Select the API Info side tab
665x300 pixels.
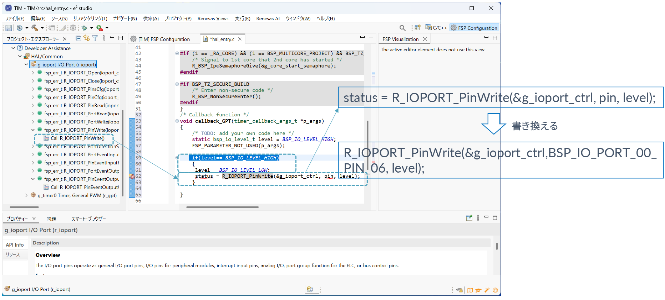[15, 245]
